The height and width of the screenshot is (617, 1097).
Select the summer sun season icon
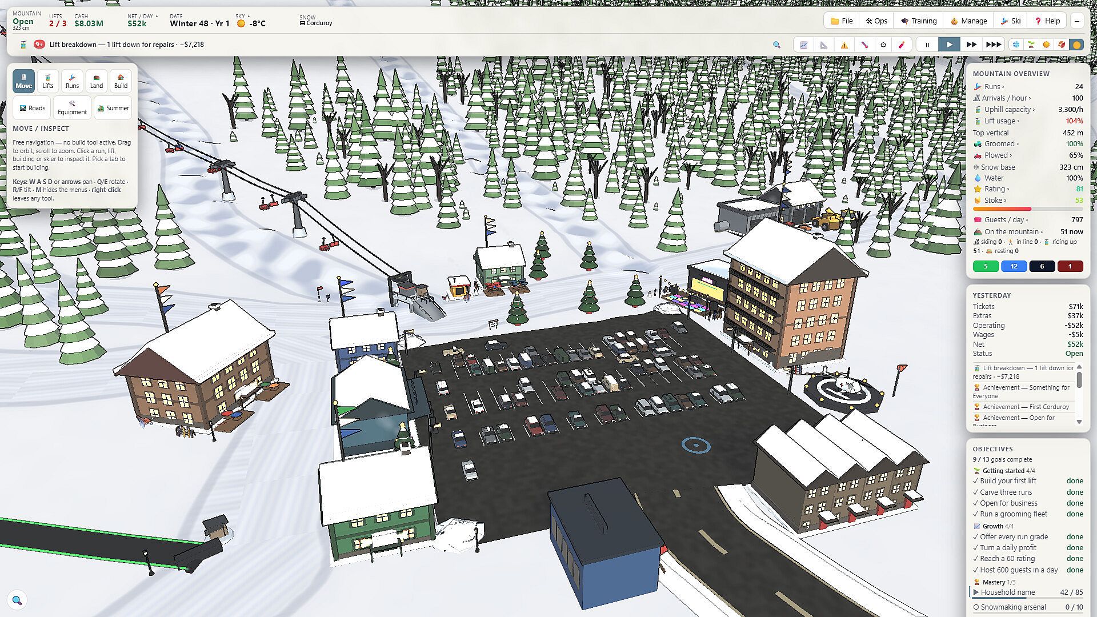point(1046,45)
